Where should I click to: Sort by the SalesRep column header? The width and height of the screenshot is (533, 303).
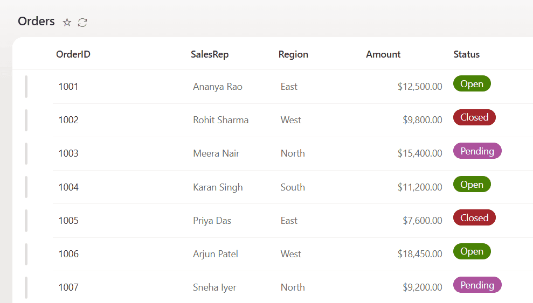click(210, 54)
